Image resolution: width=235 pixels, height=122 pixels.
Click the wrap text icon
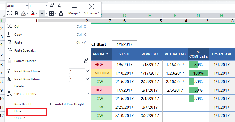10,13
